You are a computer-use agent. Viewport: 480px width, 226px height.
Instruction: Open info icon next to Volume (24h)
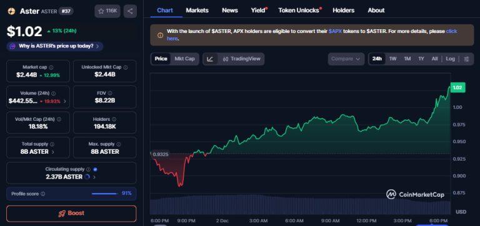54,93
